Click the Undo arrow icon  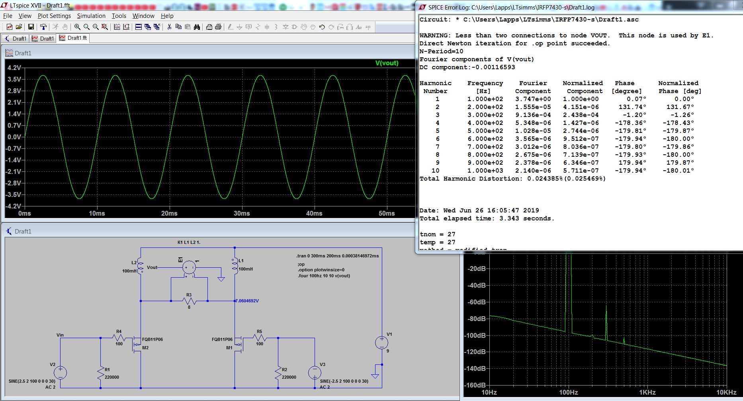click(322, 27)
